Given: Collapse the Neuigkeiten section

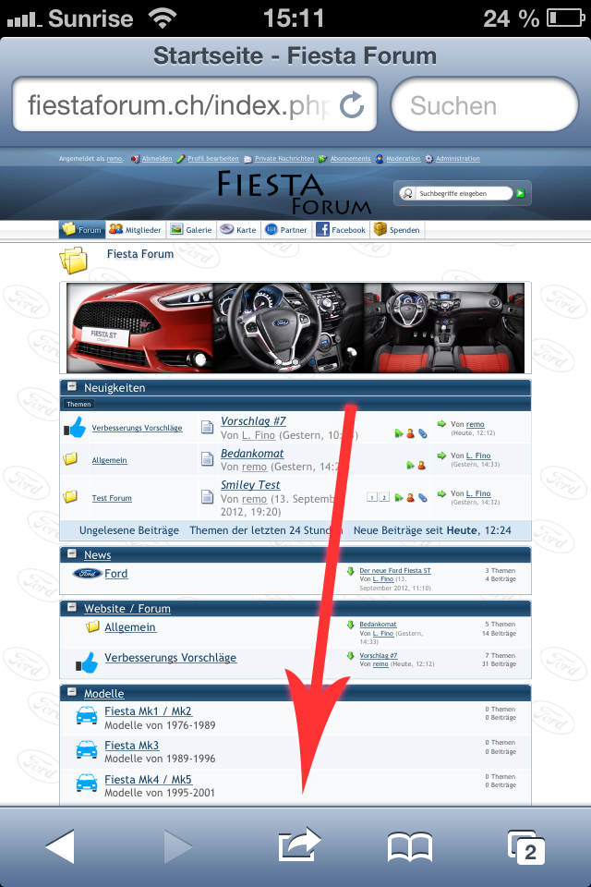Looking at the screenshot, I should (70, 387).
